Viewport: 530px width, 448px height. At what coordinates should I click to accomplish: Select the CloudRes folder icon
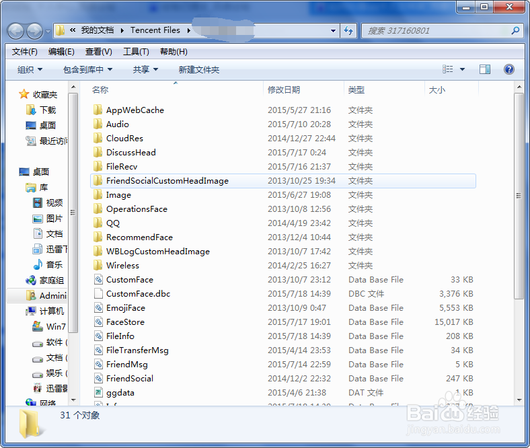coord(98,139)
